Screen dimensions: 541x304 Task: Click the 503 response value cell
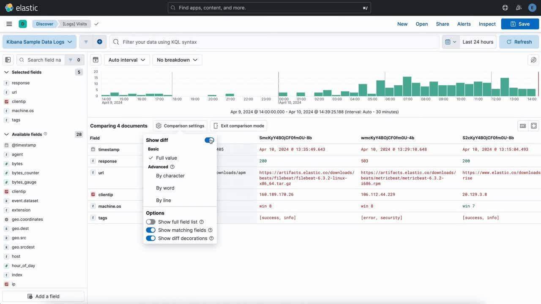(364, 161)
